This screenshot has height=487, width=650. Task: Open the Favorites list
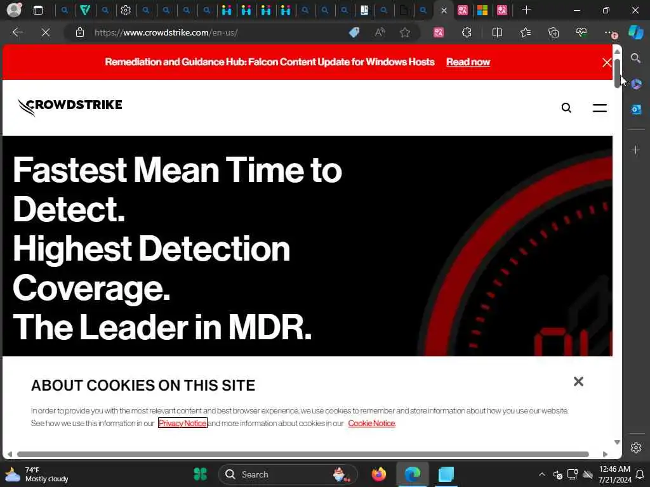click(x=525, y=32)
